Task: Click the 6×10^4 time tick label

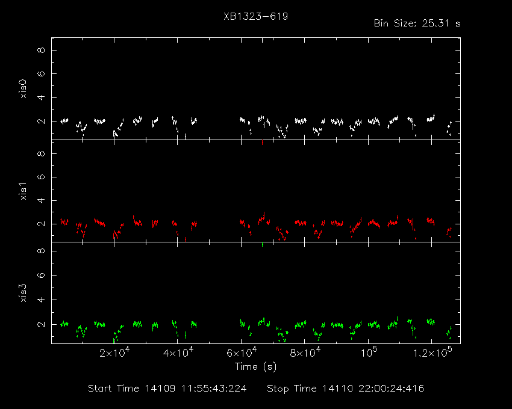Action: tap(242, 352)
